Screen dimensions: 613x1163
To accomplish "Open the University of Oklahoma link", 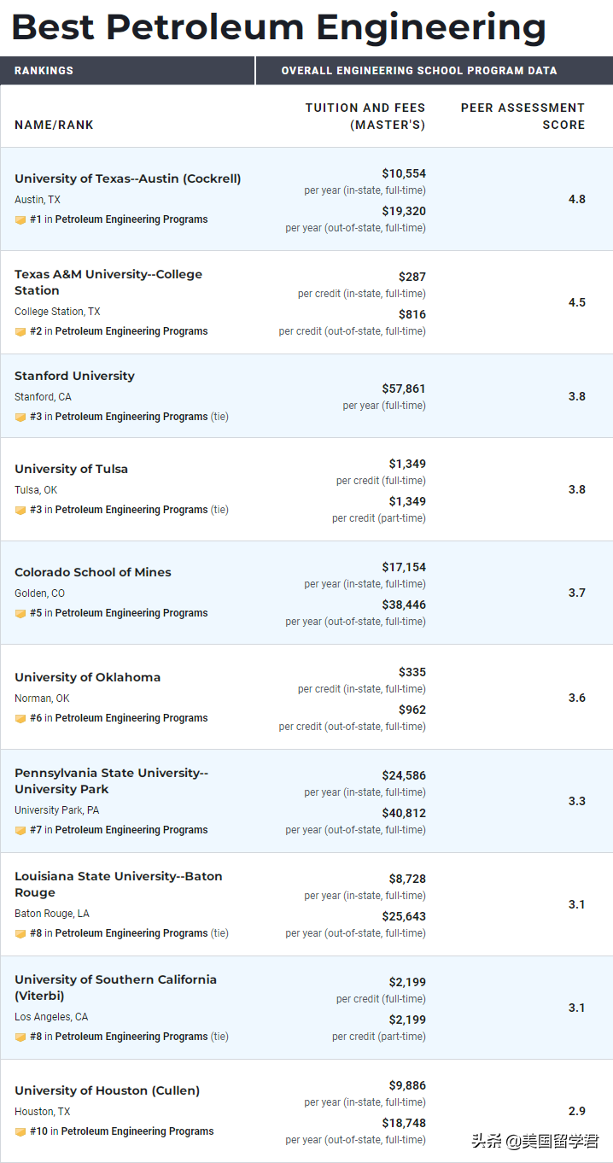I will (x=87, y=677).
